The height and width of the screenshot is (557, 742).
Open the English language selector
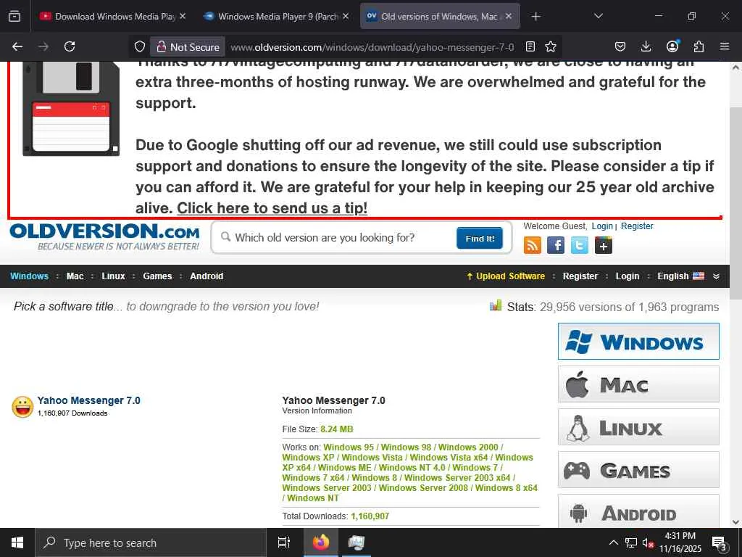coord(680,276)
